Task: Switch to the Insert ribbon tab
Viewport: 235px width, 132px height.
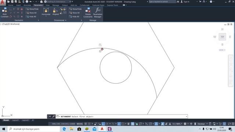Action: (18, 5)
